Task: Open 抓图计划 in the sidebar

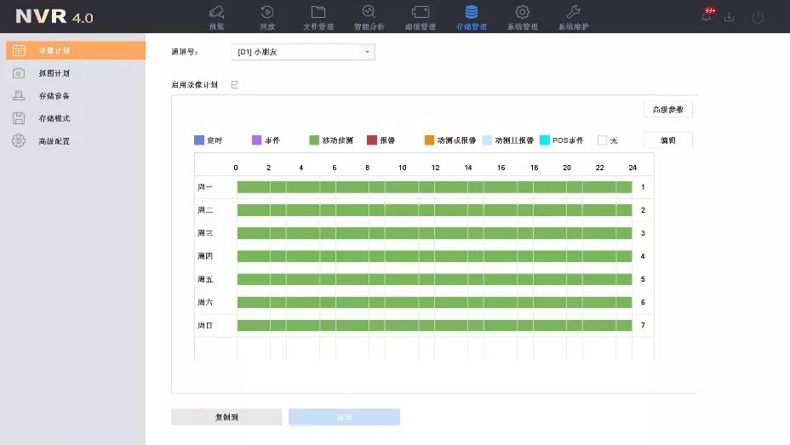Action: (x=54, y=73)
